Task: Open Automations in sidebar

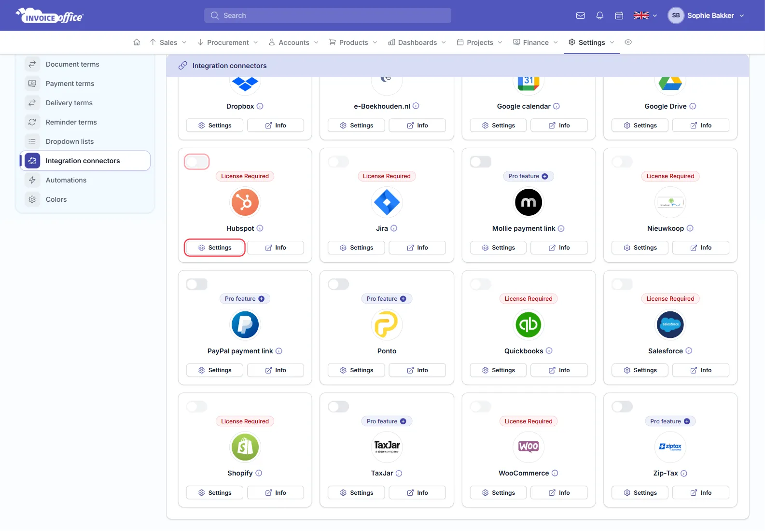Action: coord(85,180)
